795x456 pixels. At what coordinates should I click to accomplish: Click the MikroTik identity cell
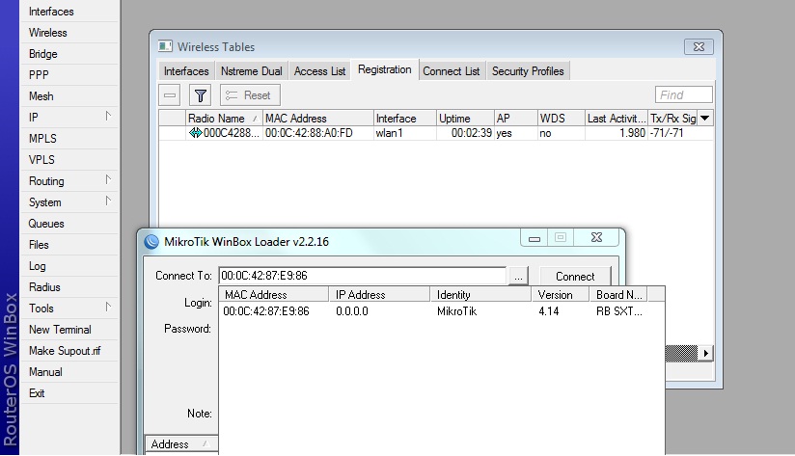click(x=456, y=311)
